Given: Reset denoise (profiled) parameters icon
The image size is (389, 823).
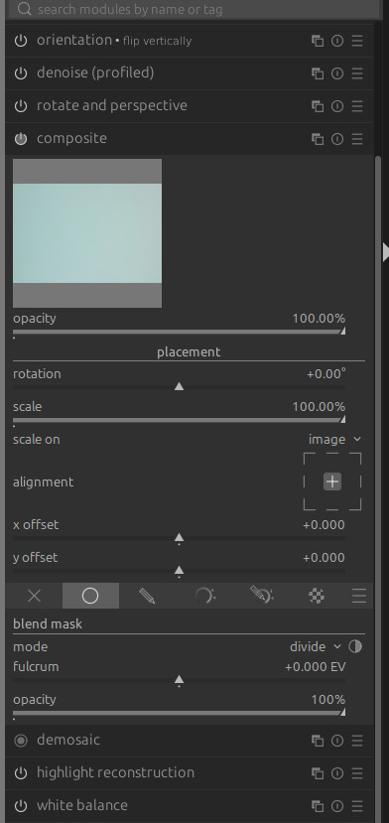Looking at the screenshot, I should [337, 73].
